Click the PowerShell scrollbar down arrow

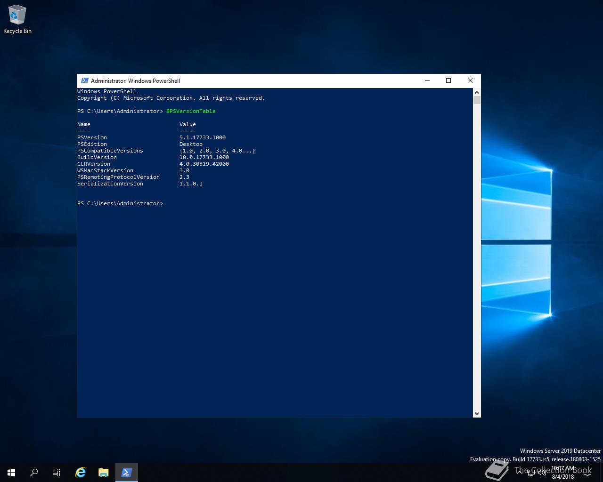pyautogui.click(x=477, y=413)
